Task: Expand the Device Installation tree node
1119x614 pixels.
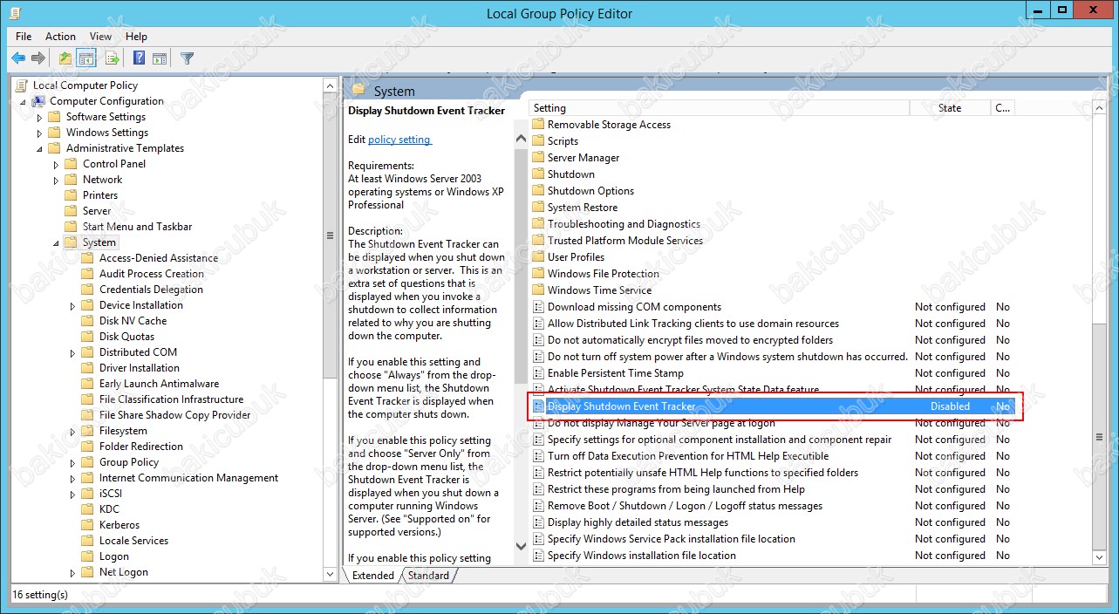Action: pos(73,306)
